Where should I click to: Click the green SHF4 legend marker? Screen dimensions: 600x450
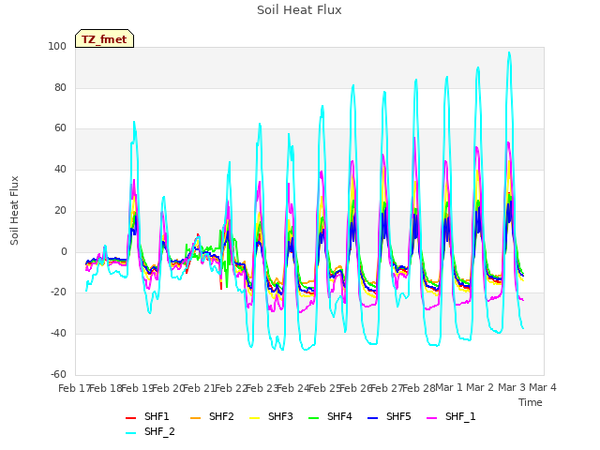point(314,418)
